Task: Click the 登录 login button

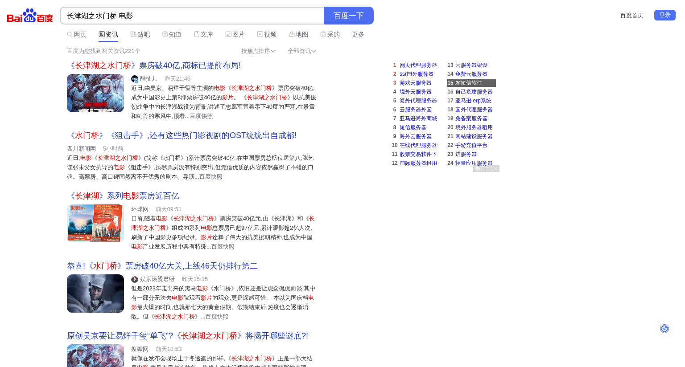Action: click(x=665, y=15)
